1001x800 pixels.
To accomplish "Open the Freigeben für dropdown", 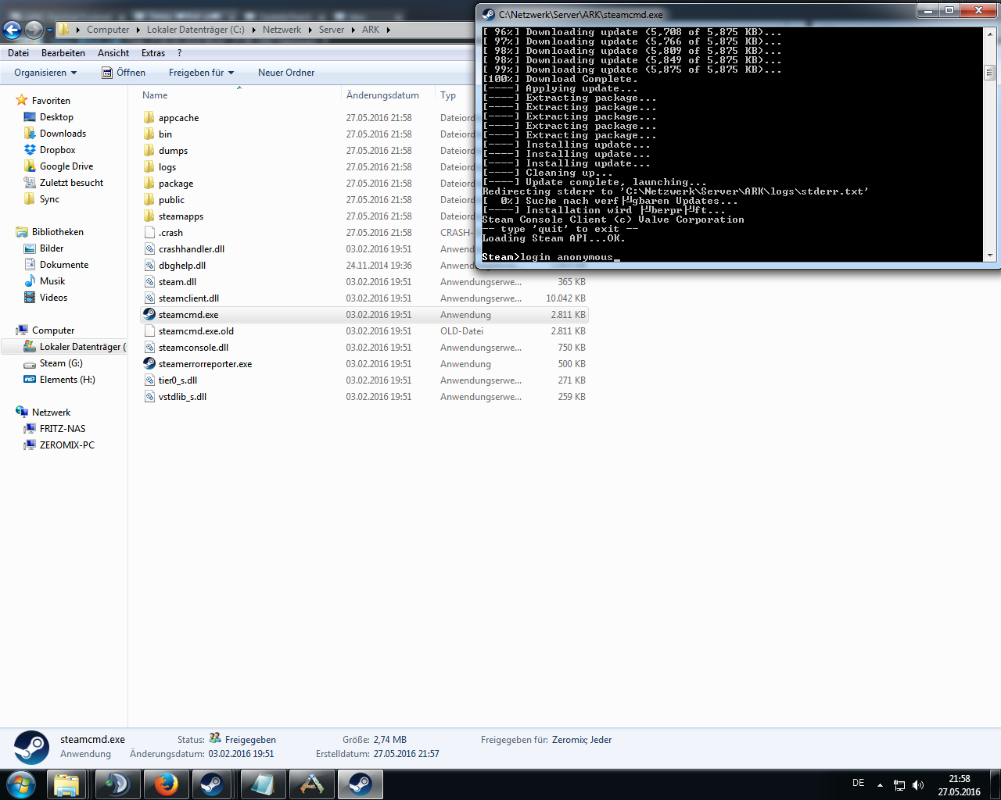I will pos(201,73).
